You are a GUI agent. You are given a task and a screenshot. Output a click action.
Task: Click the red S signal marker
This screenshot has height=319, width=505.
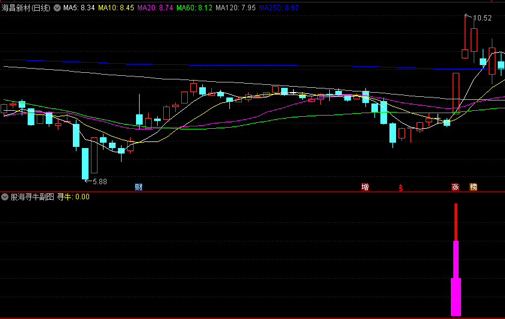[x=401, y=188]
